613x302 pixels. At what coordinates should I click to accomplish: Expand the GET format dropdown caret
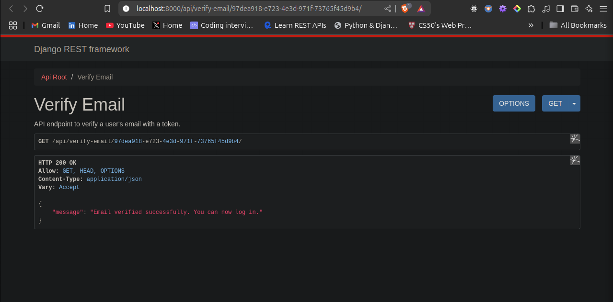point(574,103)
